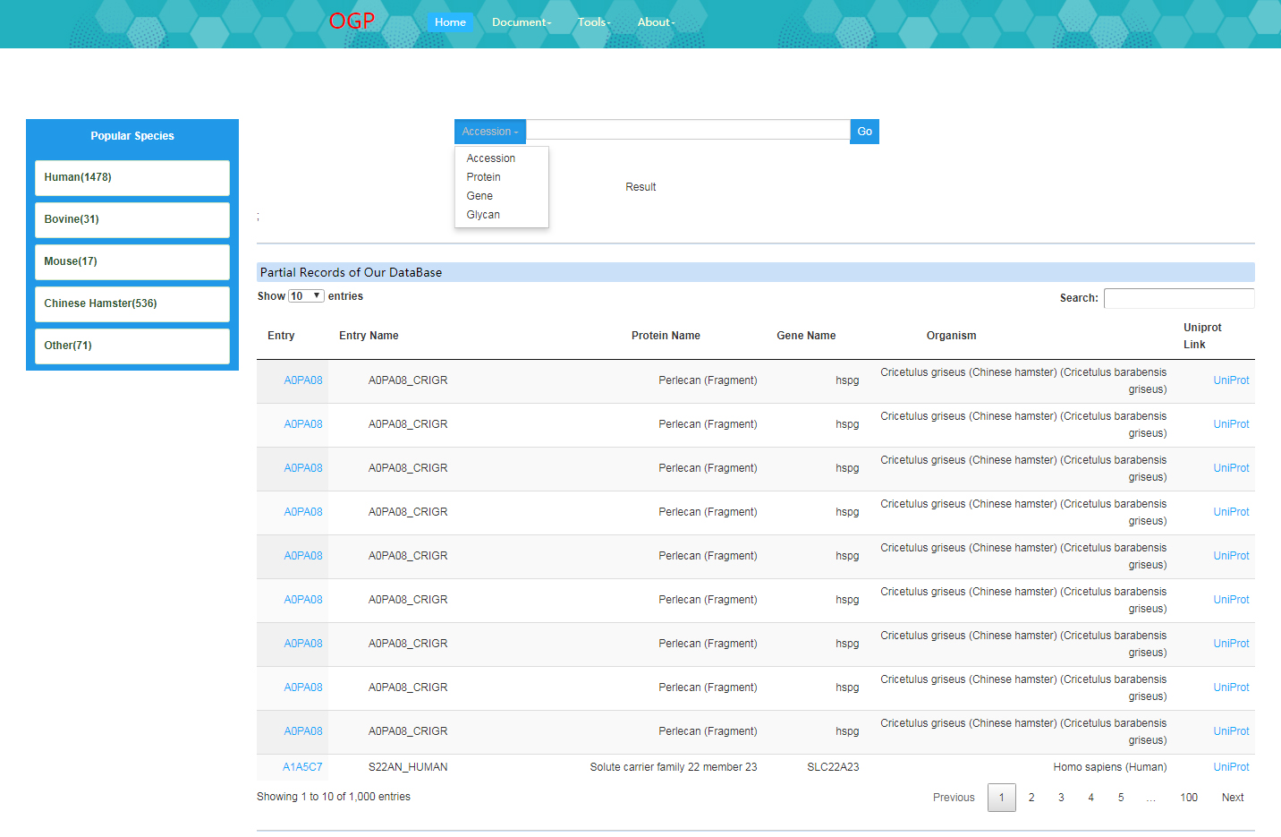Go to Next page
This screenshot has width=1281, height=837.
pos(1233,798)
